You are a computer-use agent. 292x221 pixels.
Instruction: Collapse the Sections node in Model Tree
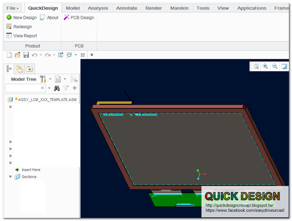10,177
